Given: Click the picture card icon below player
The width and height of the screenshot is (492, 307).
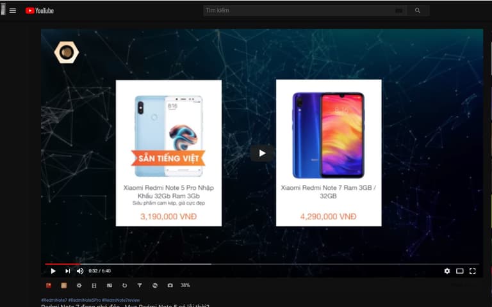Looking at the screenshot, I should pos(109,285).
